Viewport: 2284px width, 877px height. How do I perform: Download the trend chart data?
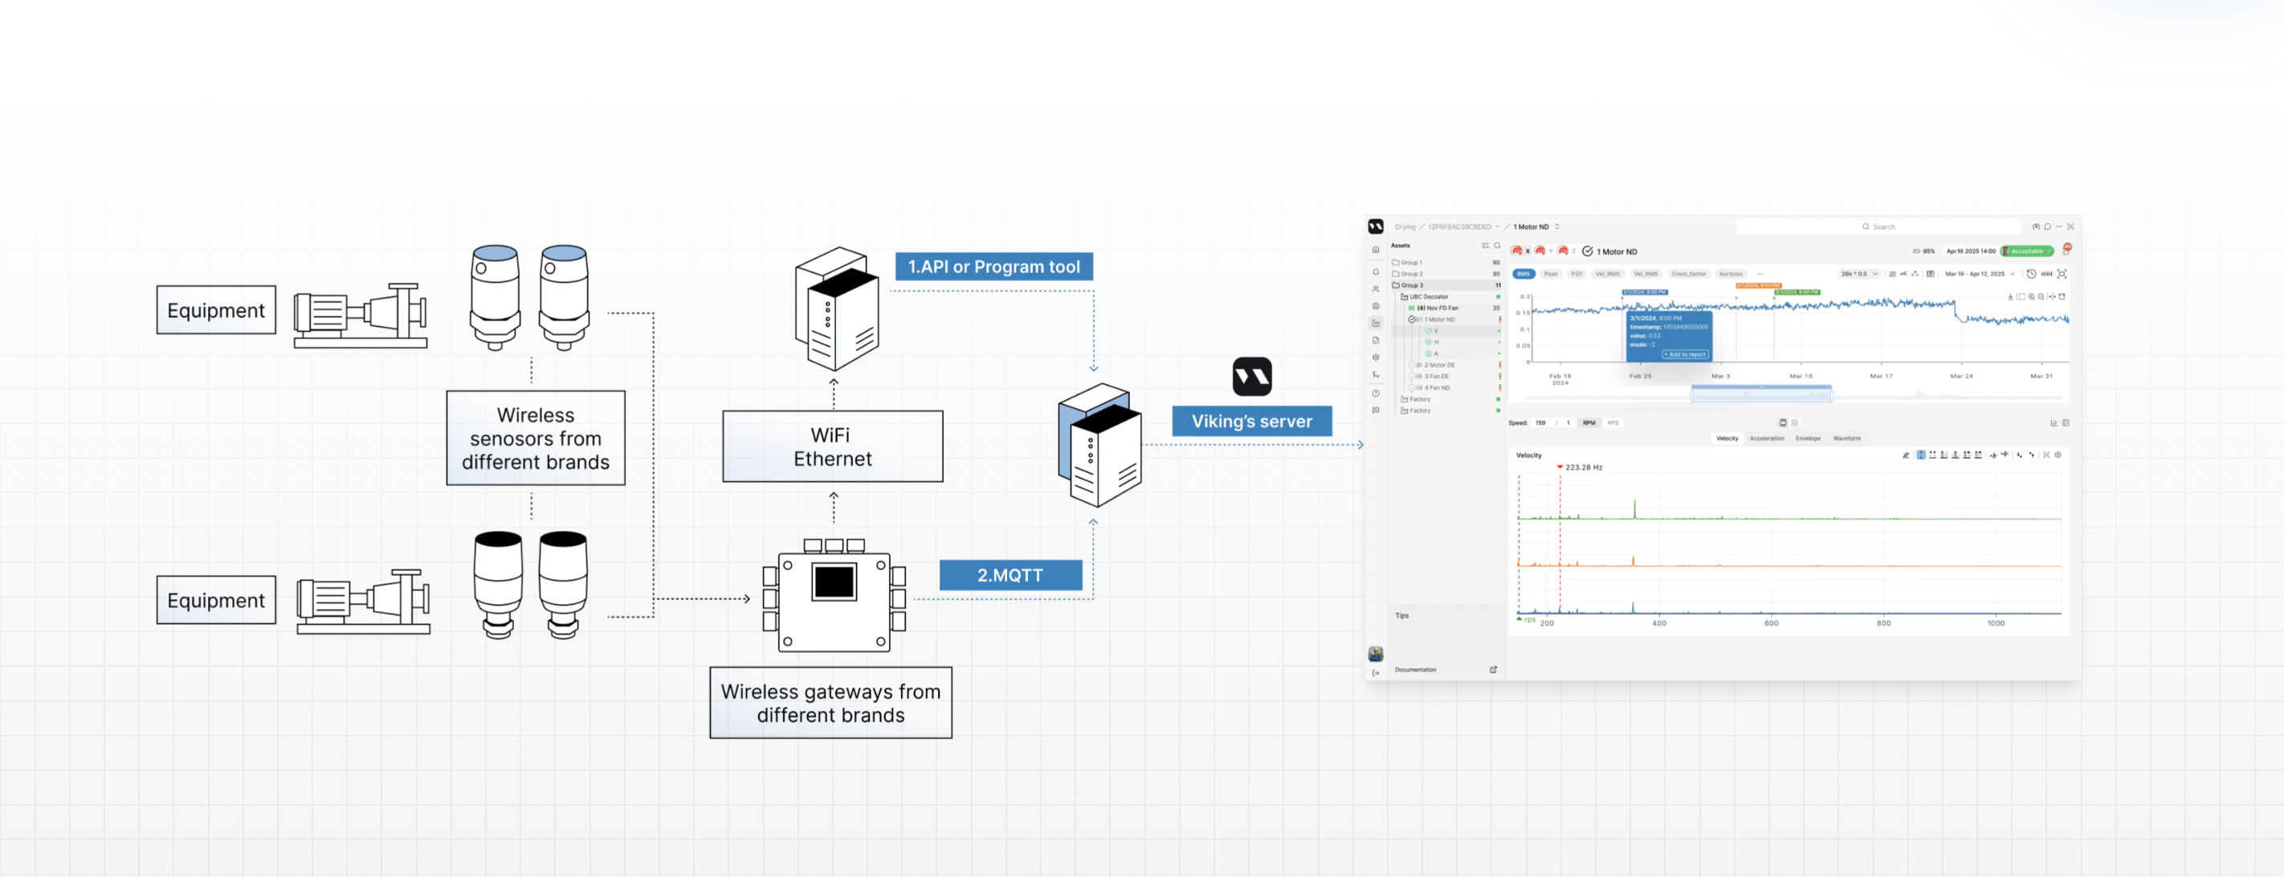tap(2010, 297)
